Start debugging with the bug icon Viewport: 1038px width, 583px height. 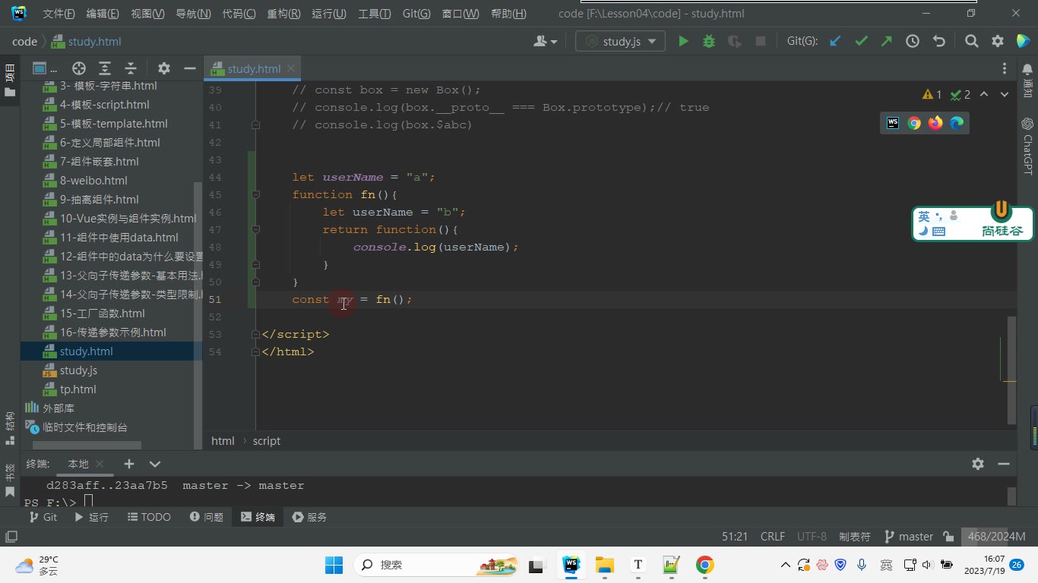[709, 42]
